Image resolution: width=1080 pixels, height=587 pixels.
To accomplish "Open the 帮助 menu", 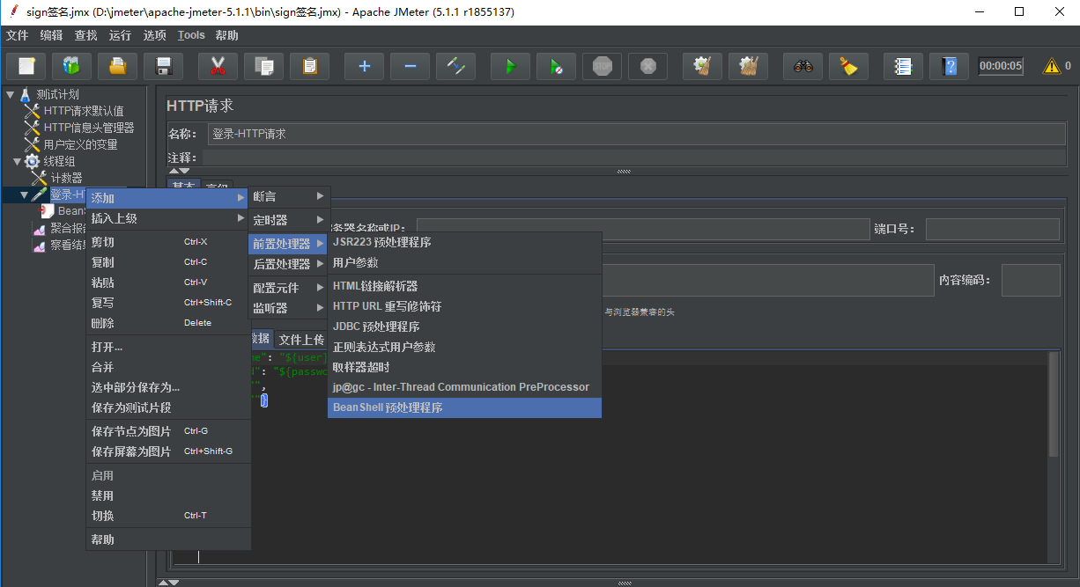I will coord(226,35).
